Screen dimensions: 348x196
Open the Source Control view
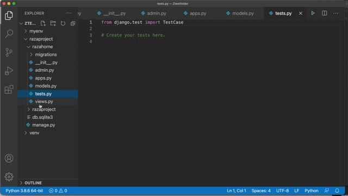(x=9, y=52)
